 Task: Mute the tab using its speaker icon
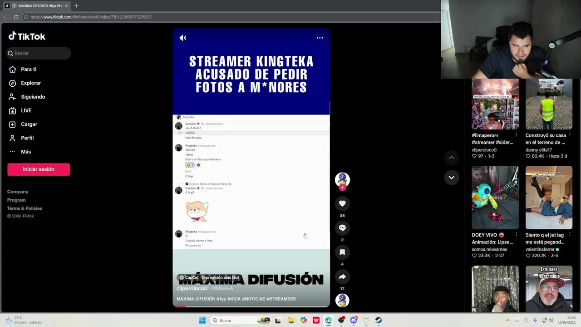[14, 6]
